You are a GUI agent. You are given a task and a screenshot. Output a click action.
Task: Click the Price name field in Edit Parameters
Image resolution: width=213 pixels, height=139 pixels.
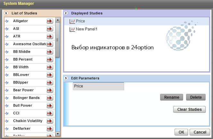pyautogui.click(x=98, y=86)
